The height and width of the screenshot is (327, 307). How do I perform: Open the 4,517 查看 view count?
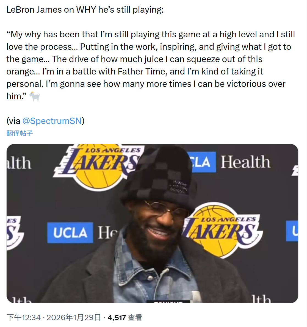pos(125,318)
